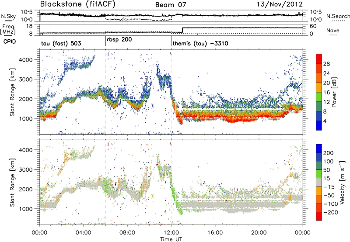Viewport: 350px width, 242px height.
Task: Click the Velocity [m s-1] colorbar label
Action: coord(342,182)
